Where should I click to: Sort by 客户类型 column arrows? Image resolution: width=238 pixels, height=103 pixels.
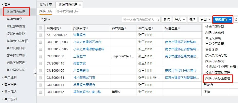[126, 28]
